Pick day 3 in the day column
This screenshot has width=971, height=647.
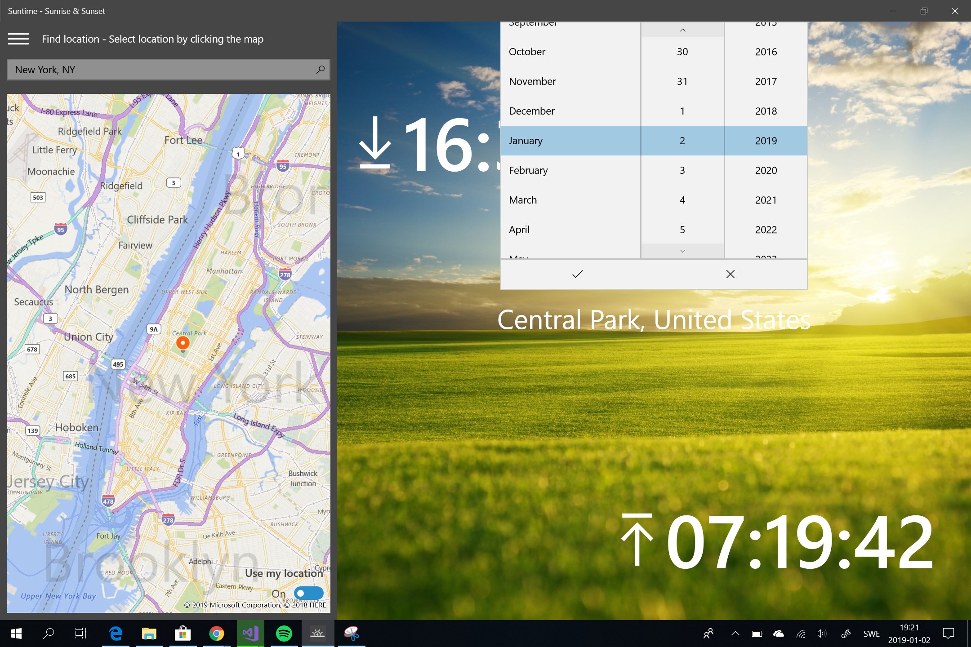coord(682,170)
